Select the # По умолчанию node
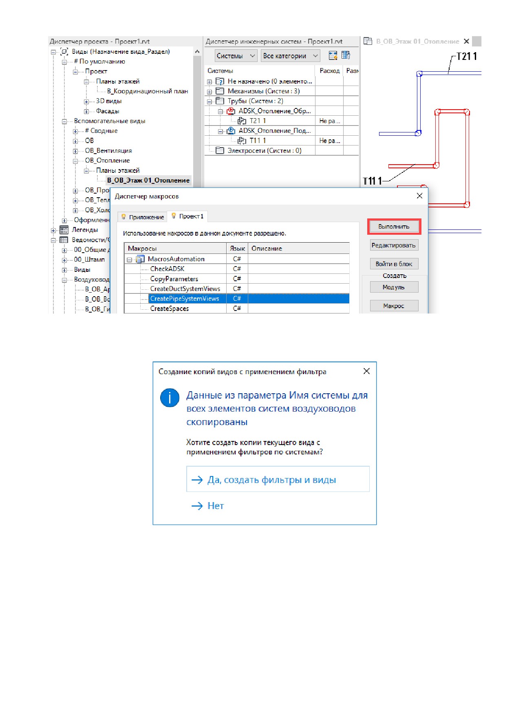The image size is (505, 714). pyautogui.click(x=99, y=62)
